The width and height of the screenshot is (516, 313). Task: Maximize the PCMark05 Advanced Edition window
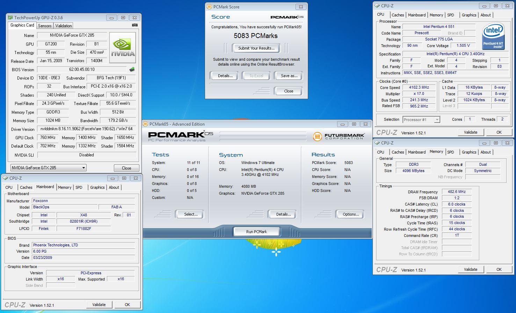pos(354,124)
